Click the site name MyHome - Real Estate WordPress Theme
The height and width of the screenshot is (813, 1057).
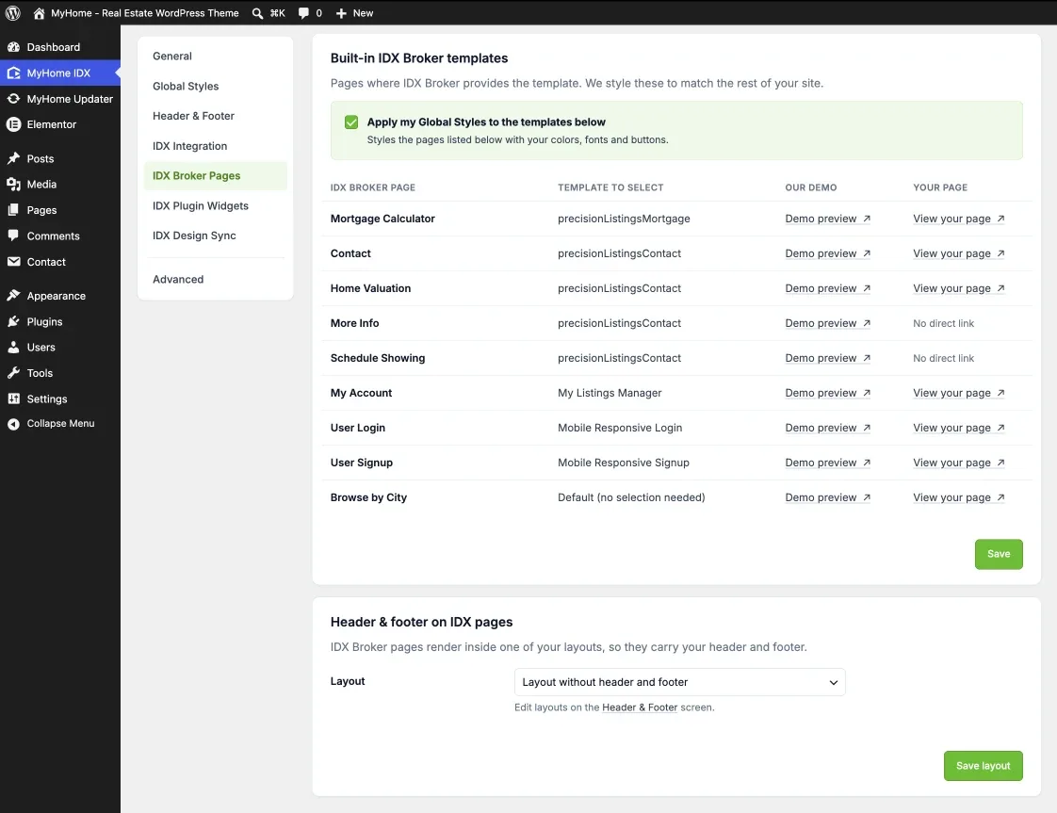coord(145,13)
